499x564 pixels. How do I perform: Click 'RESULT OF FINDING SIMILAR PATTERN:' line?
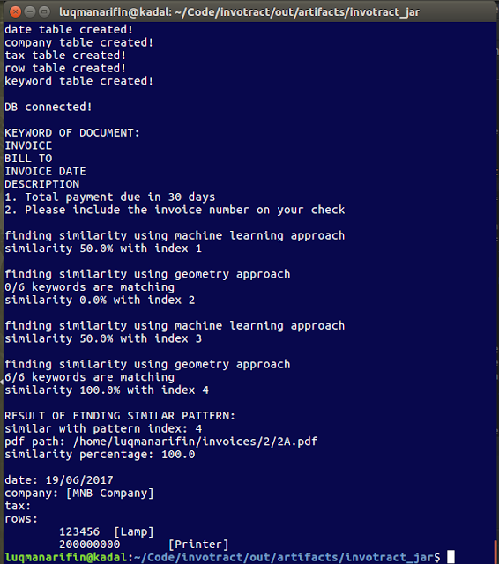120,416
